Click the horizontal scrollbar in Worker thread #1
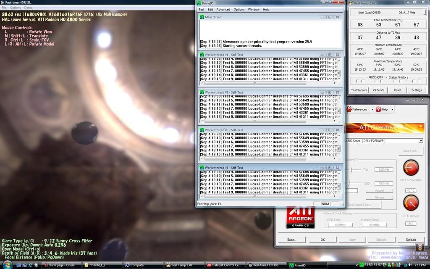Screen dimensions: 430x269 click(269, 83)
